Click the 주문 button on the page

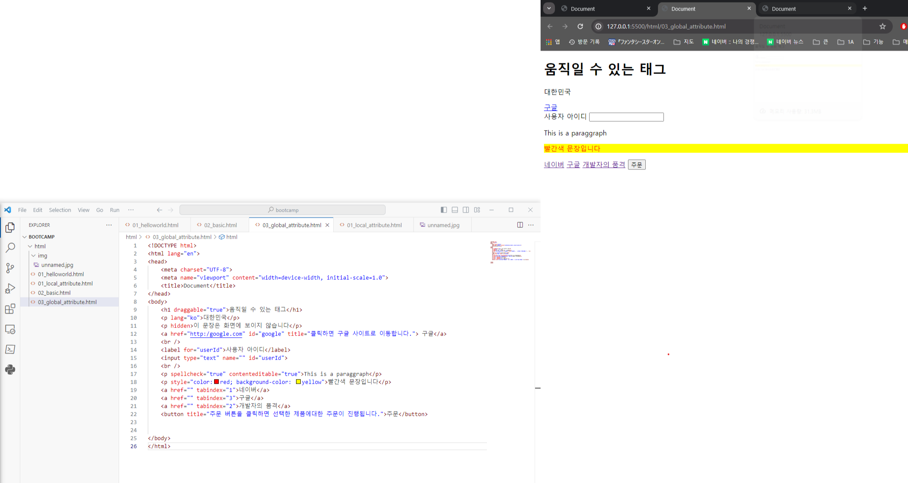[x=636, y=165]
